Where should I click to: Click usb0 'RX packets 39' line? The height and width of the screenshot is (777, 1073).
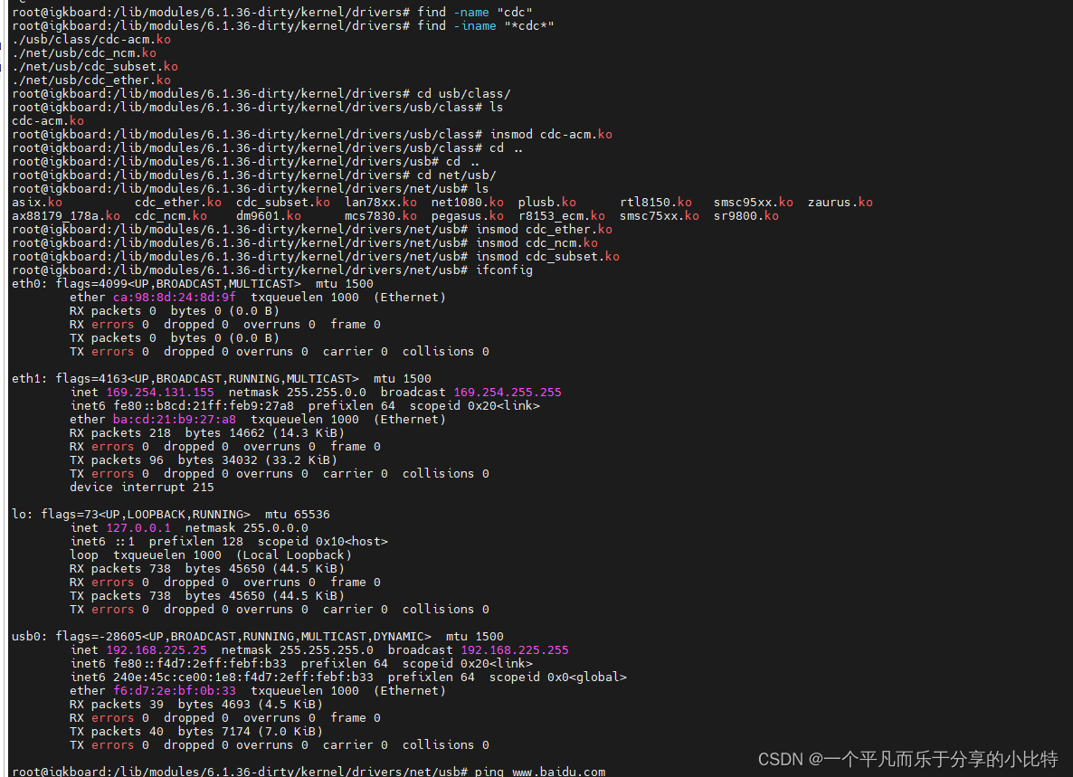pyautogui.click(x=195, y=705)
